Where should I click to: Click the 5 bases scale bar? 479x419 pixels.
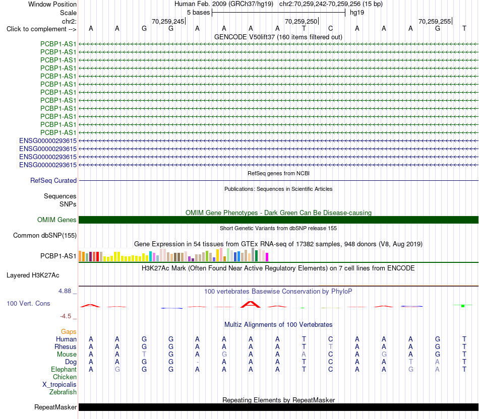click(278, 13)
